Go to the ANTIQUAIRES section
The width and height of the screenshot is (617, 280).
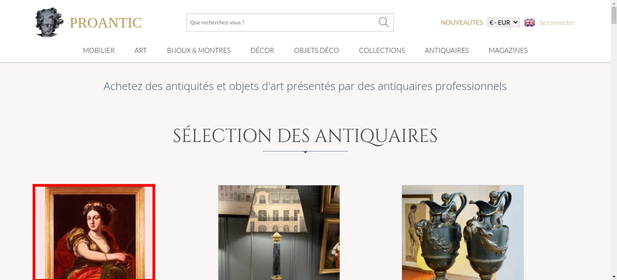(447, 50)
